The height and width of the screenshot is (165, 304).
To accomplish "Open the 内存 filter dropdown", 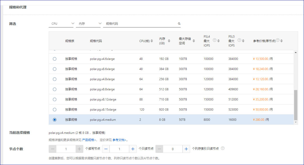I will coord(88,24).
